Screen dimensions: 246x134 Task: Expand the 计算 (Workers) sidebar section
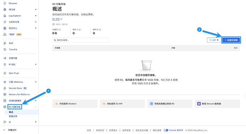click(x=36, y=82)
